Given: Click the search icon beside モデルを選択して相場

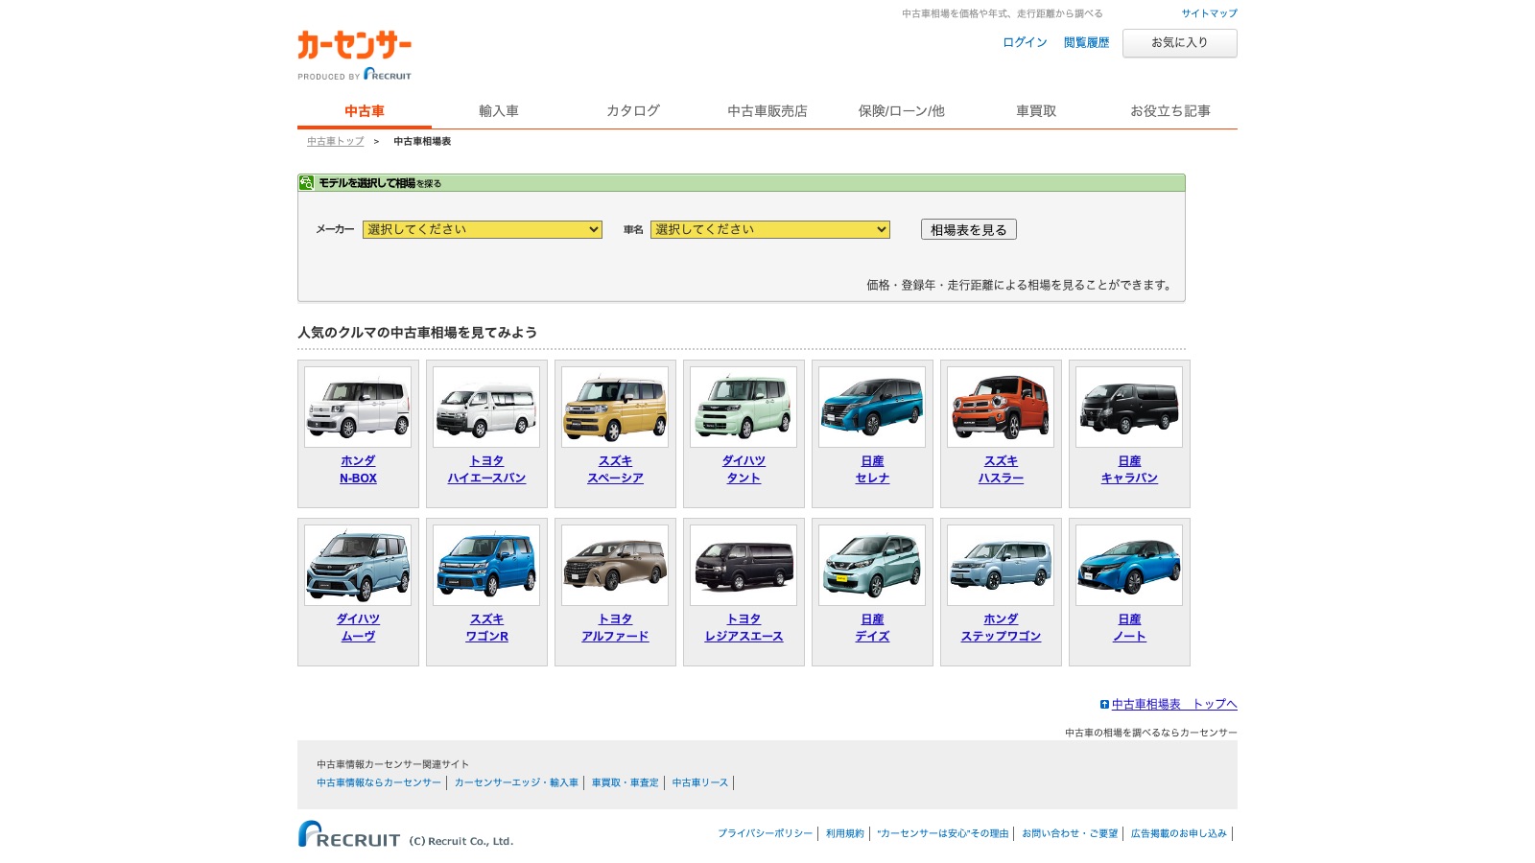Looking at the screenshot, I should point(306,182).
